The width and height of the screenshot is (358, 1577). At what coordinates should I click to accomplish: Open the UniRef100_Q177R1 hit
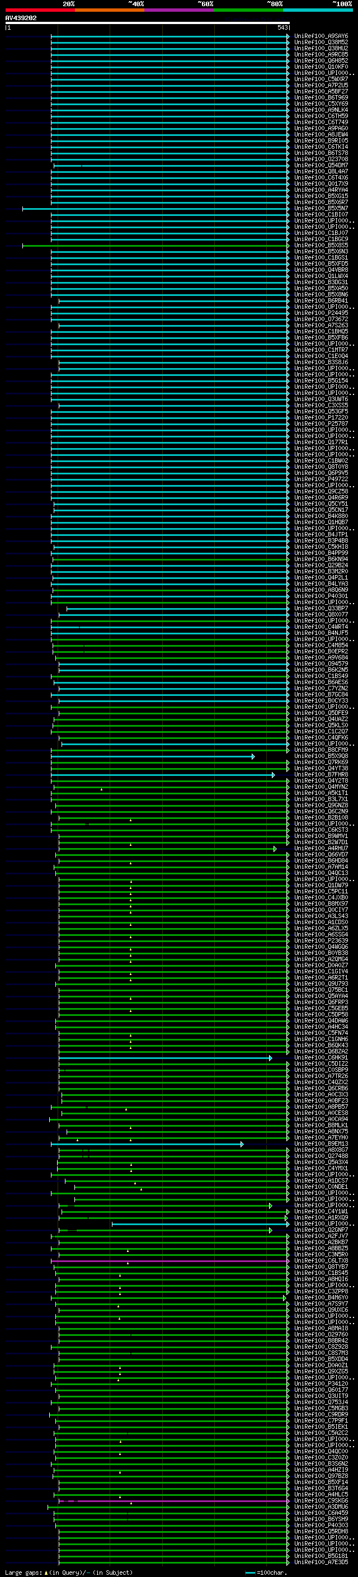(x=321, y=442)
